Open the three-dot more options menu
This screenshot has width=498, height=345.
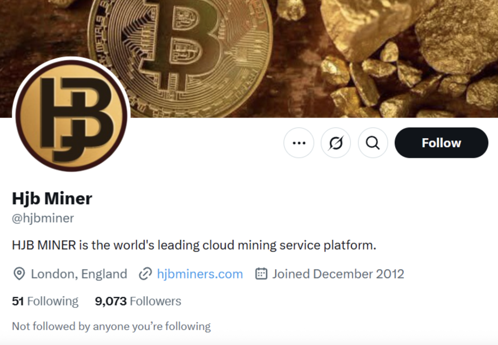coord(299,143)
